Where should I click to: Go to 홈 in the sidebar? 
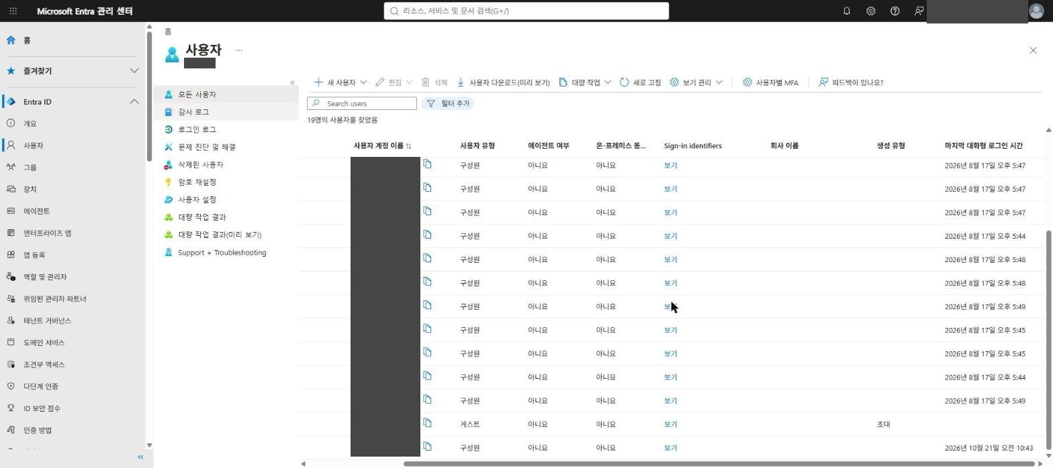tap(27, 40)
